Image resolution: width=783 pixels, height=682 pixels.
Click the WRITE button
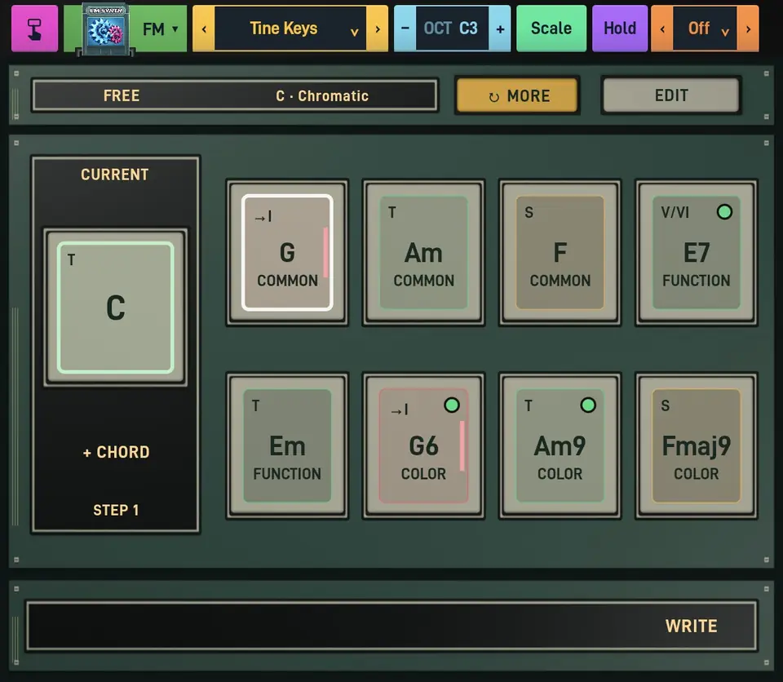[691, 626]
